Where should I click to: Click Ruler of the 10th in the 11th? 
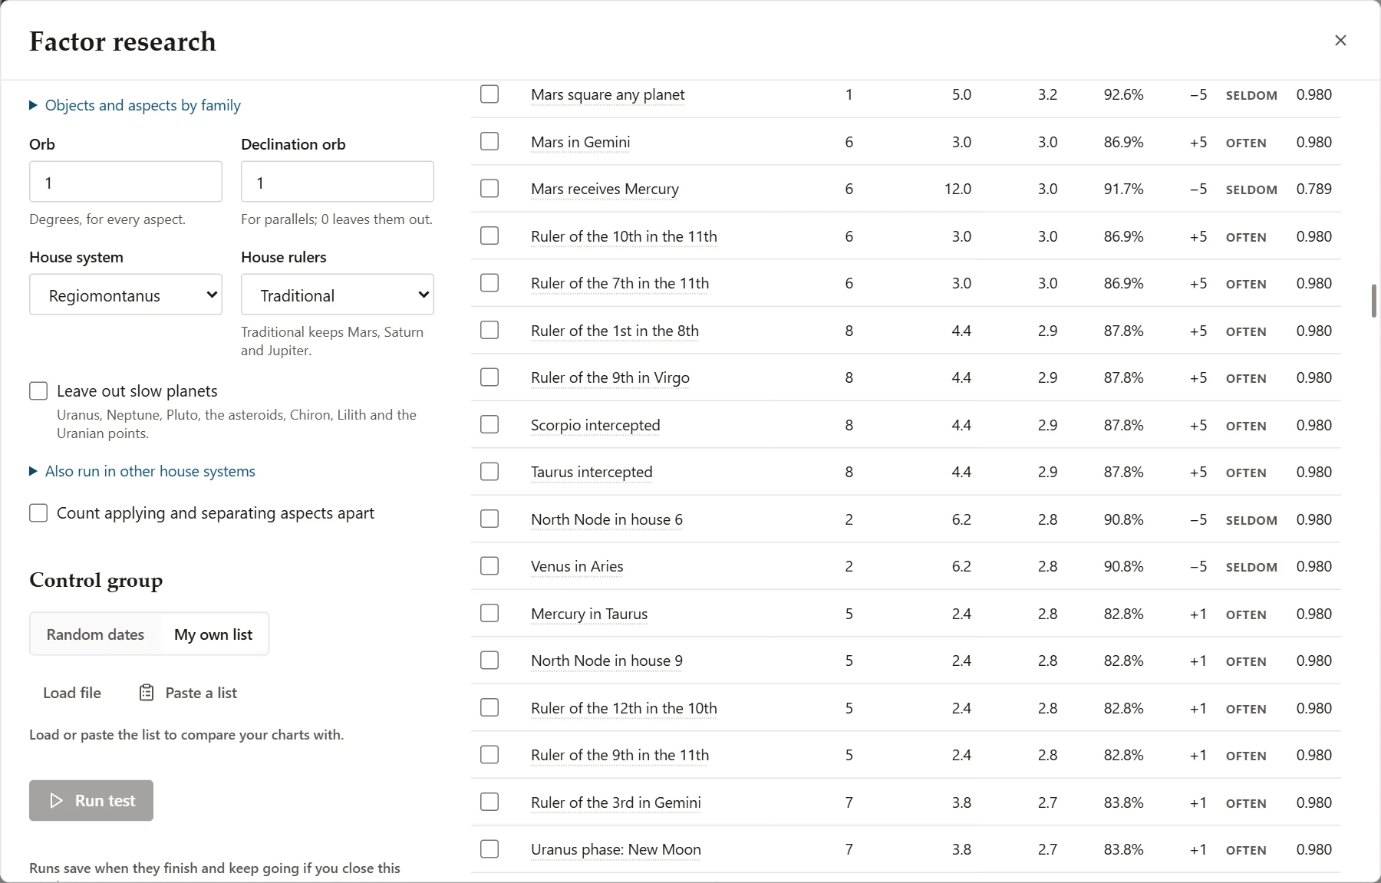pos(624,236)
